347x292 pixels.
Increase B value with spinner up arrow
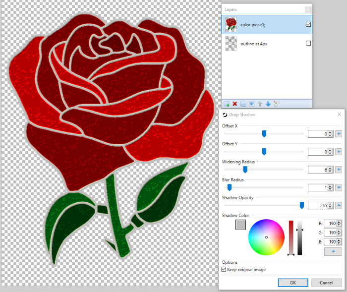339,240
